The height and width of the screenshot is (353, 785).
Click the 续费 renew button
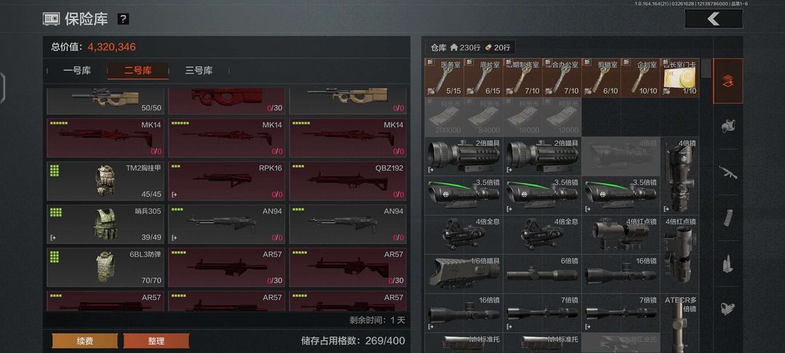tap(85, 341)
